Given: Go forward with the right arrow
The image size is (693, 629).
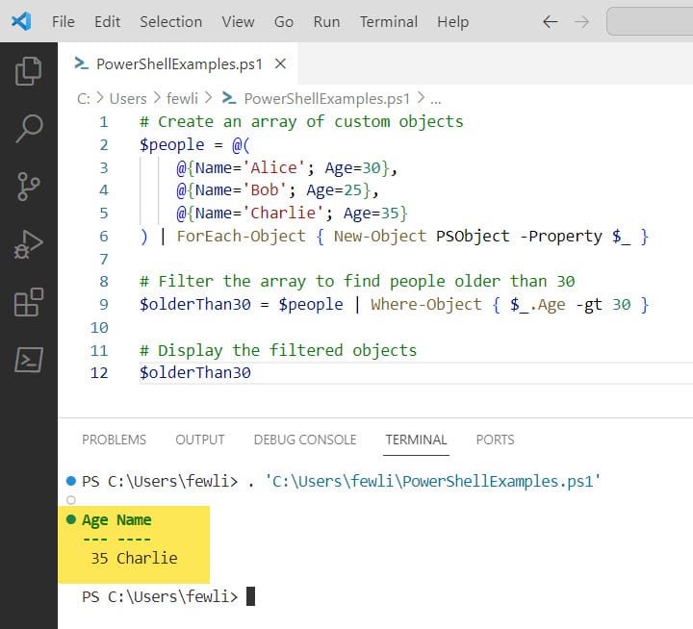Looking at the screenshot, I should [x=581, y=22].
